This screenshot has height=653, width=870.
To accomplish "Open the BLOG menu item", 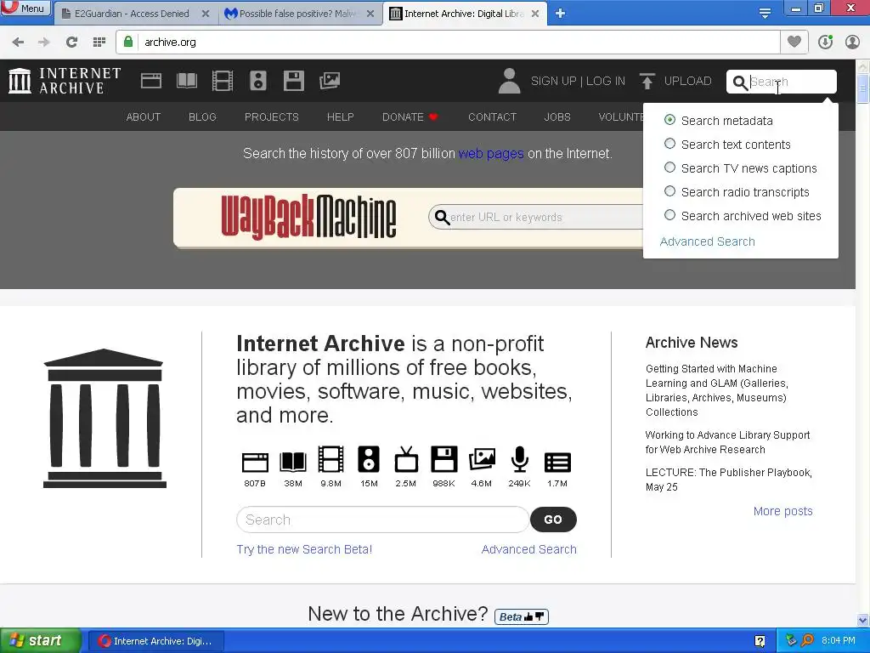I will point(202,117).
